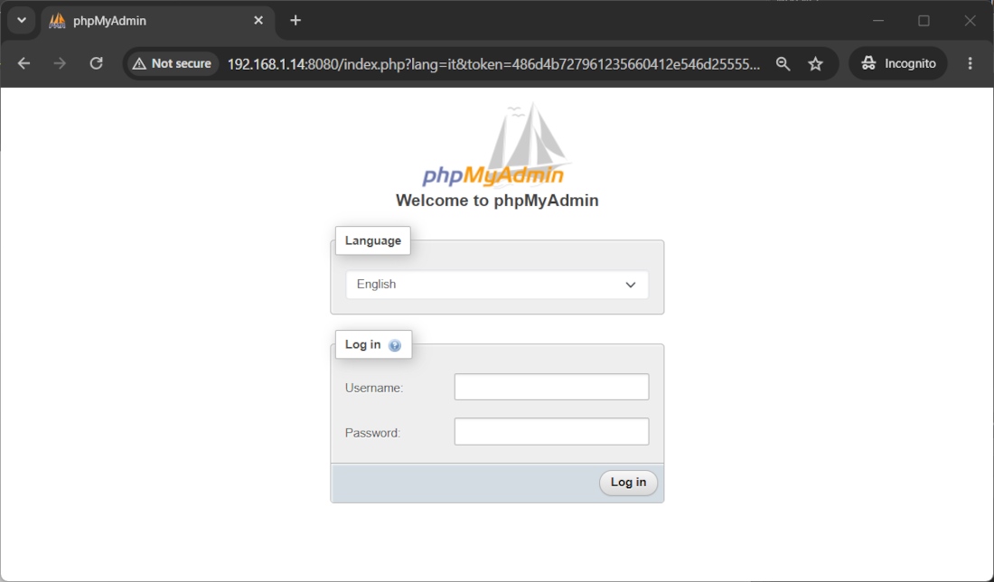Viewport: 994px width, 582px height.
Task: Open the Chrome three-dot menu
Action: (x=970, y=63)
